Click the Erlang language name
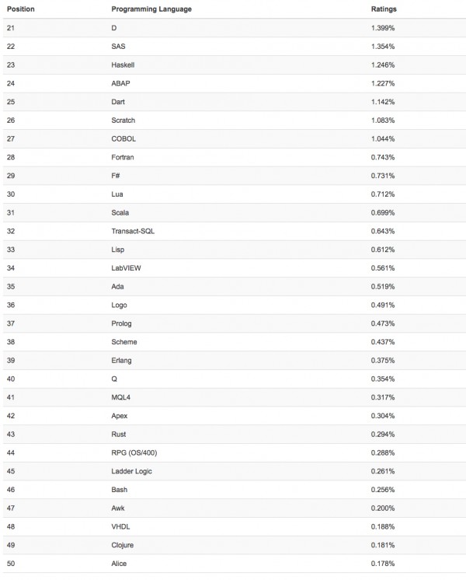 point(123,360)
